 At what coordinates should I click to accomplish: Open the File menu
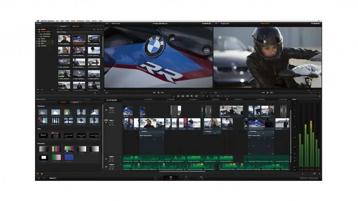click(x=57, y=21)
